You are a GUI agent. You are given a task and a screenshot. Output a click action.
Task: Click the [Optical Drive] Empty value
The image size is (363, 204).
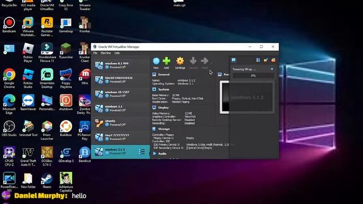tap(199, 148)
